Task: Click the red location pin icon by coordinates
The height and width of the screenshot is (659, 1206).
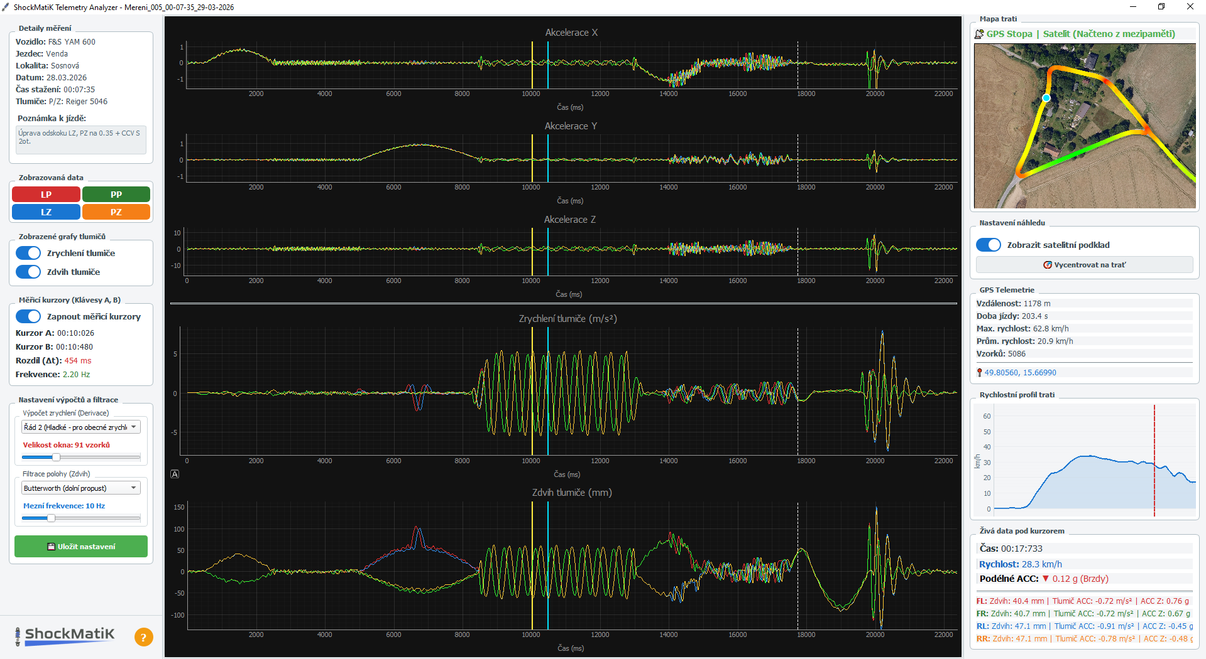Action: coord(979,372)
